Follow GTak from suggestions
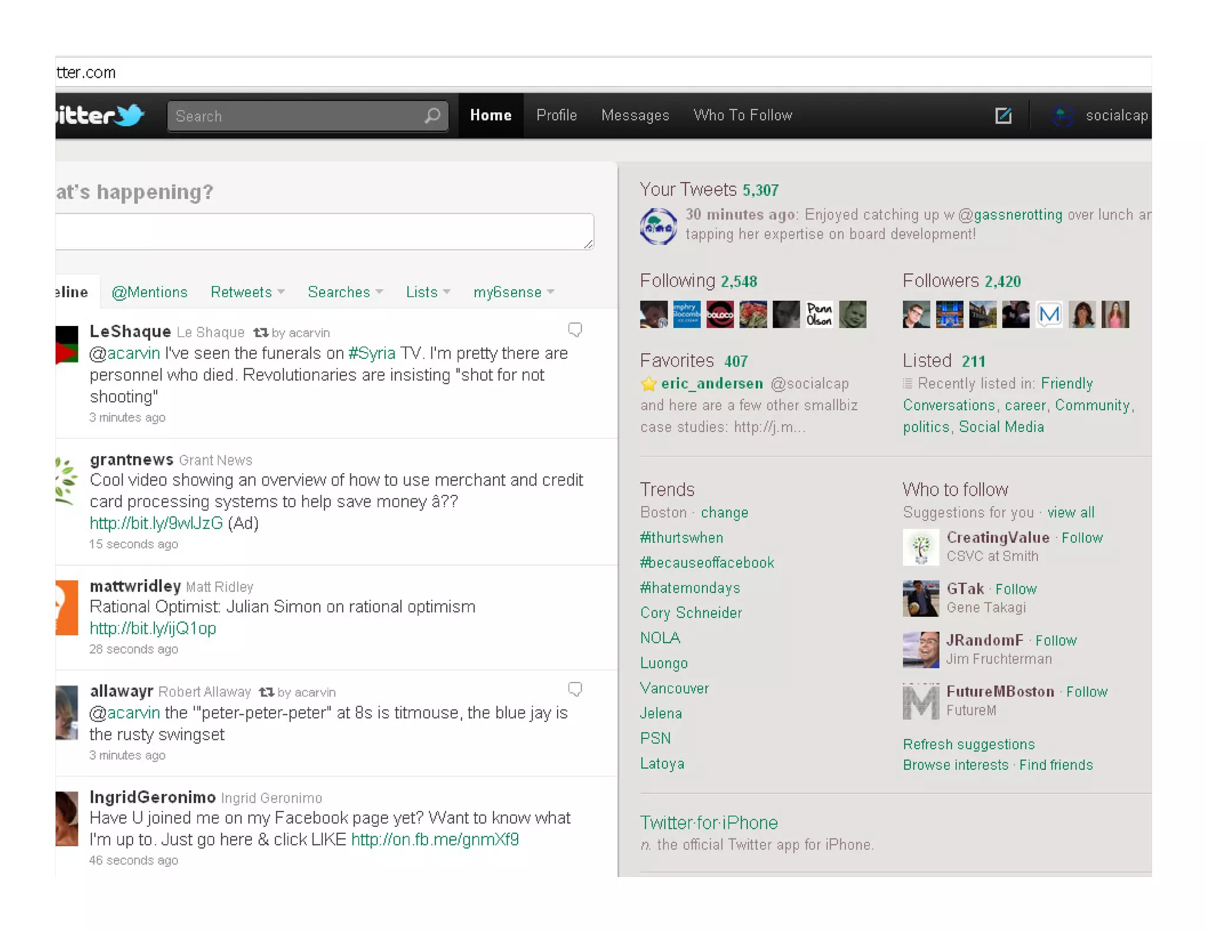Viewport: 1206px width, 931px height. coord(1016,589)
